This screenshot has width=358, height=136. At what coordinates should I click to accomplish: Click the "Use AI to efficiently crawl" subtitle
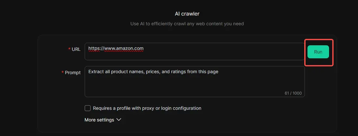[187, 24]
